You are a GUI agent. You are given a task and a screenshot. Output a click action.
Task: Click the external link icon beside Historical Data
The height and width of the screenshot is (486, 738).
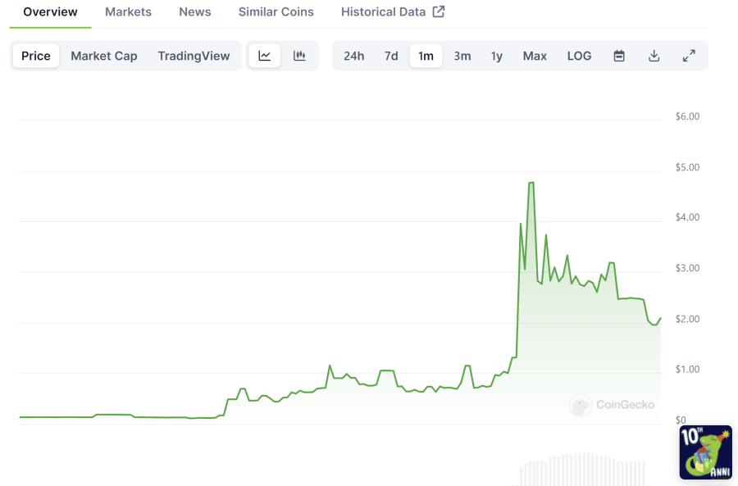point(438,11)
